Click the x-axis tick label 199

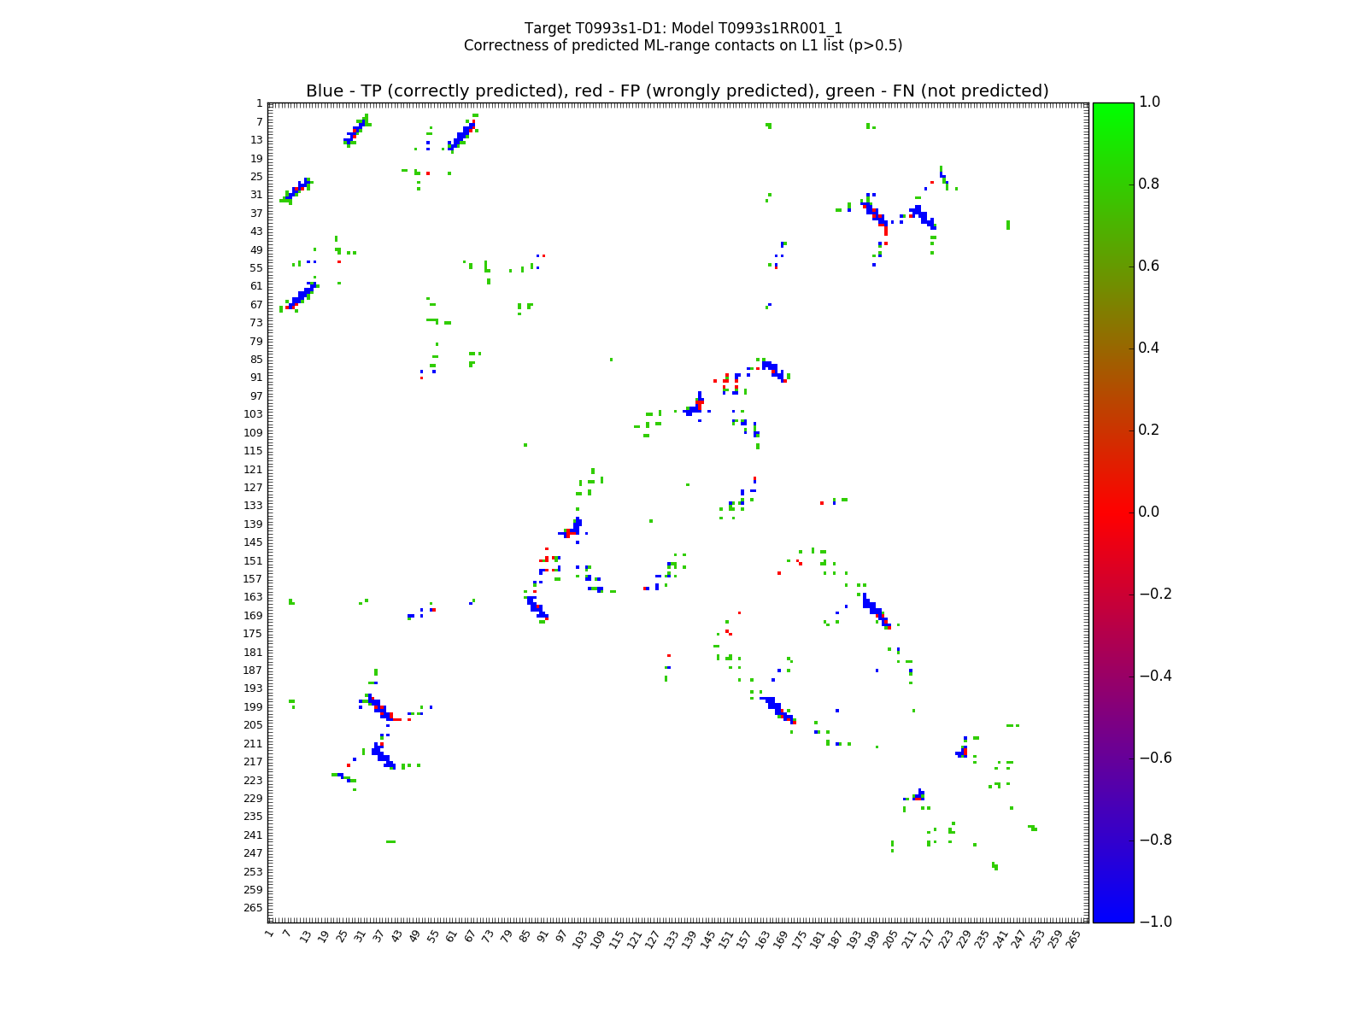871,940
